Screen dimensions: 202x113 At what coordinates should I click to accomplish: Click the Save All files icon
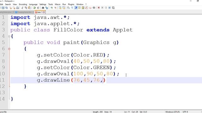(x=7, y=8)
